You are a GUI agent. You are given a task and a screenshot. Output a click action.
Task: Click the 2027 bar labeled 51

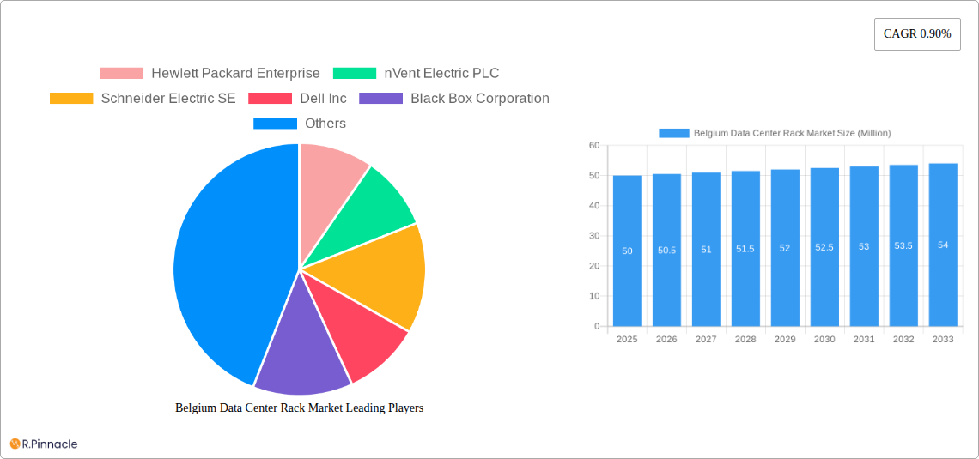(x=706, y=250)
